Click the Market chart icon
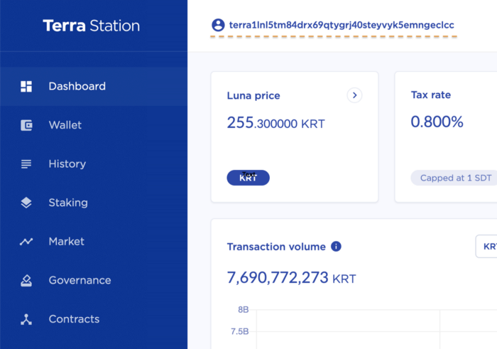 (x=26, y=242)
